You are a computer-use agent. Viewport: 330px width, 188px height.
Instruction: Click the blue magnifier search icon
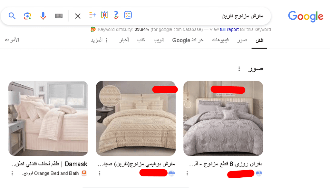[12, 16]
